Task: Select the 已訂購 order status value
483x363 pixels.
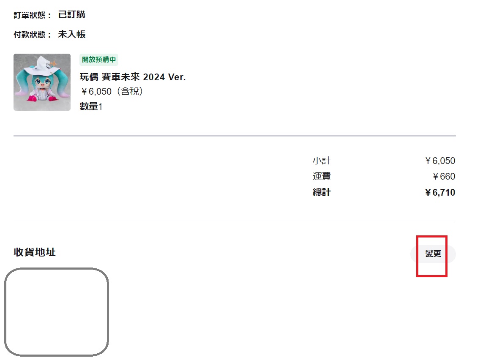Action: pos(71,14)
